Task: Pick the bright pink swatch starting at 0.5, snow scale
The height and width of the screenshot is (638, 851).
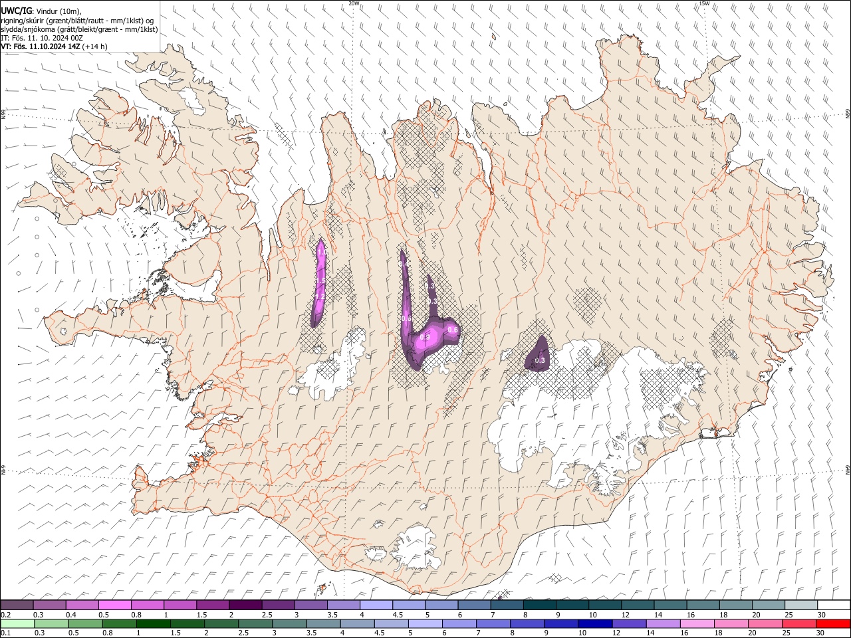Action: (114, 605)
